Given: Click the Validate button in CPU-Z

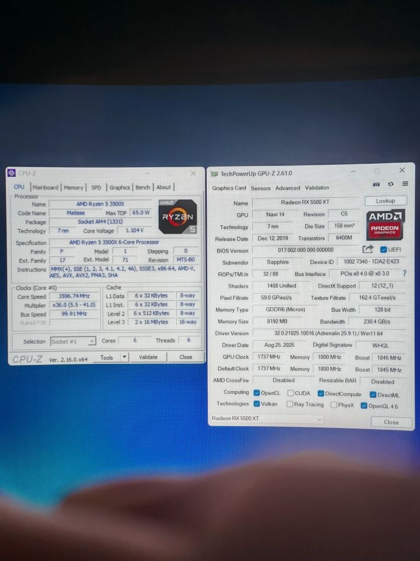Looking at the screenshot, I should coord(148,357).
